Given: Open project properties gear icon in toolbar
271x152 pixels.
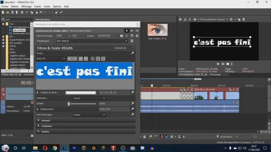Looking at the screenshot, I should (22, 12).
